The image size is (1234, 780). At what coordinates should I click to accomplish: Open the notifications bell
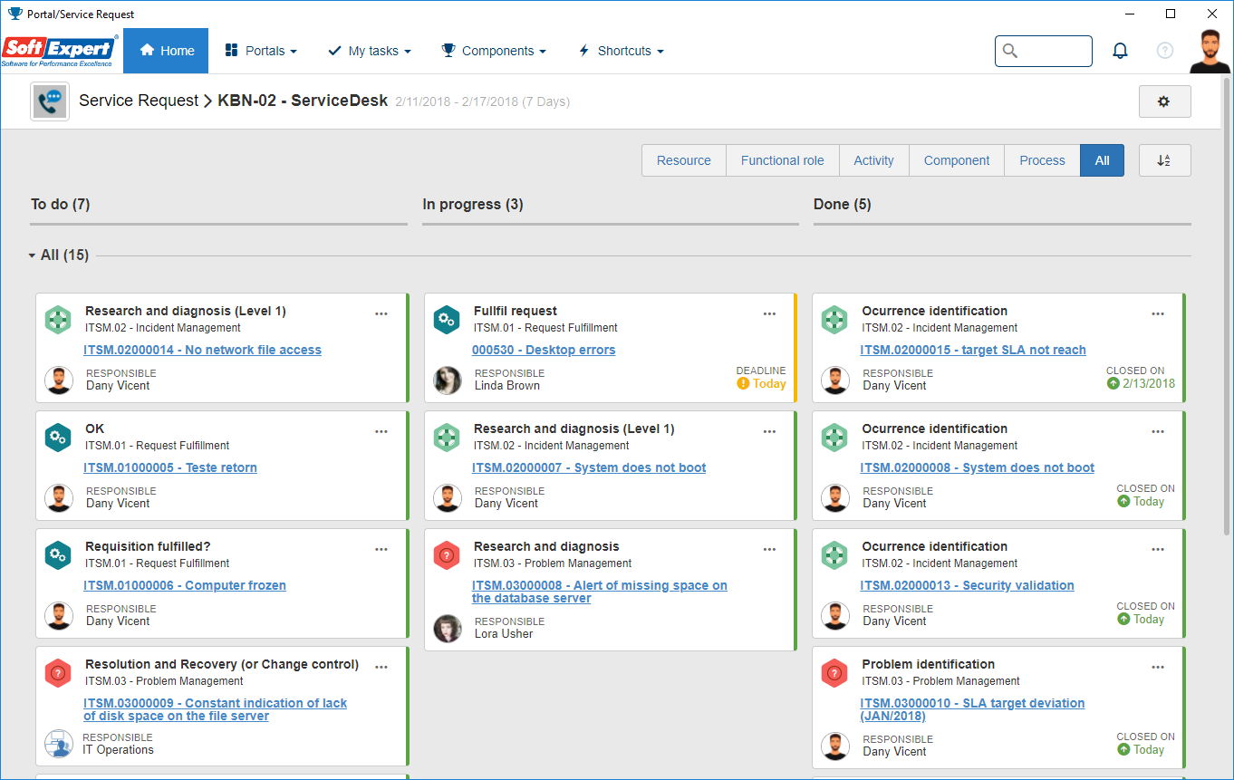1120,51
